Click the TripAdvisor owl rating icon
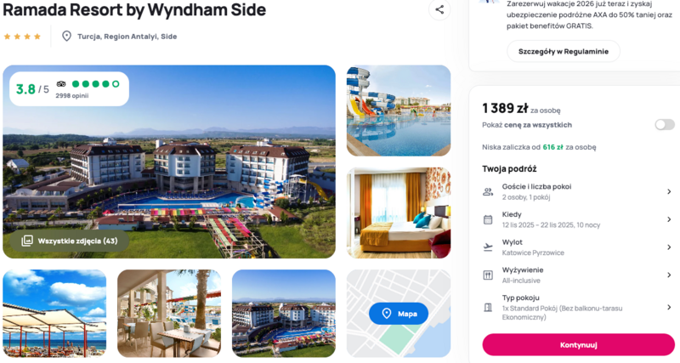Viewport: 680px width, 363px height. (61, 83)
